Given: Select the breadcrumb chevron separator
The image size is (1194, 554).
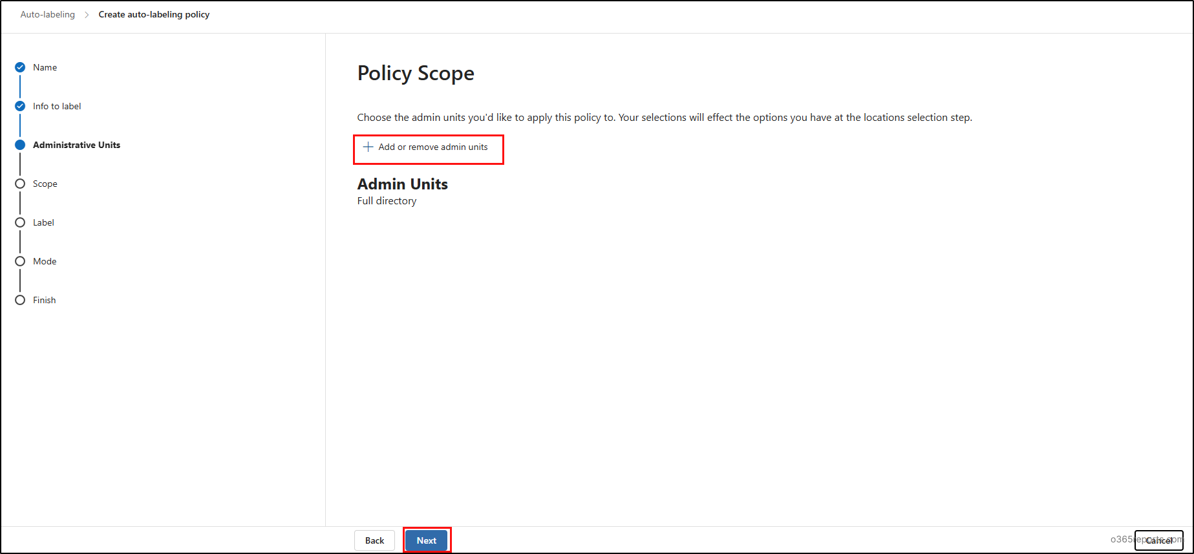Looking at the screenshot, I should point(87,14).
